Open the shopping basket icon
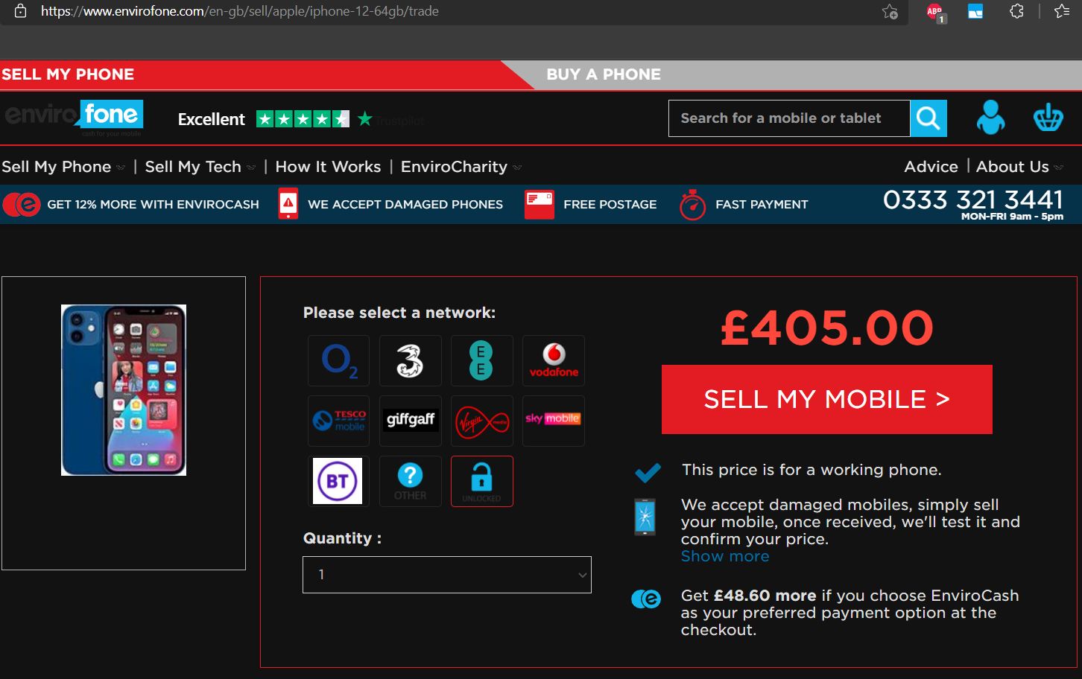The width and height of the screenshot is (1082, 679). [1048, 118]
